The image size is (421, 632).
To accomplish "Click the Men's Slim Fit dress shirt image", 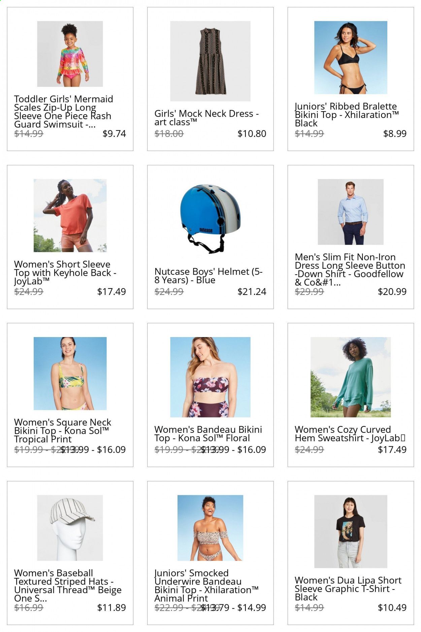I will click(351, 212).
